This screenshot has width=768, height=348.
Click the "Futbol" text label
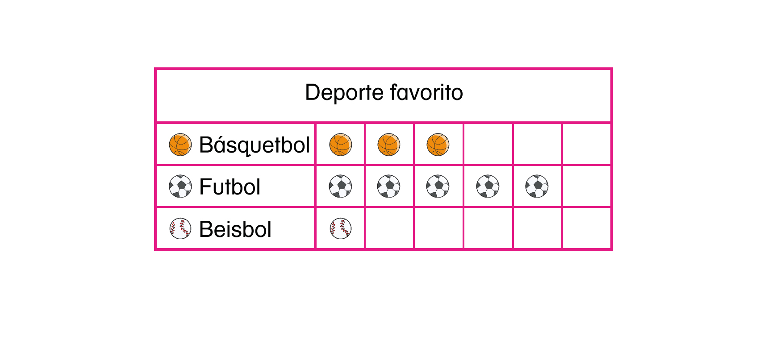230,187
